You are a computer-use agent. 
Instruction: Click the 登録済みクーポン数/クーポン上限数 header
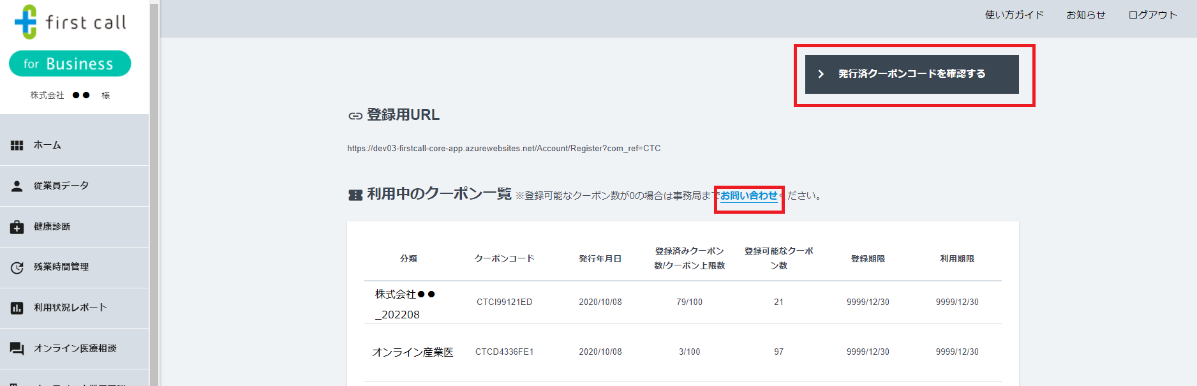(689, 258)
